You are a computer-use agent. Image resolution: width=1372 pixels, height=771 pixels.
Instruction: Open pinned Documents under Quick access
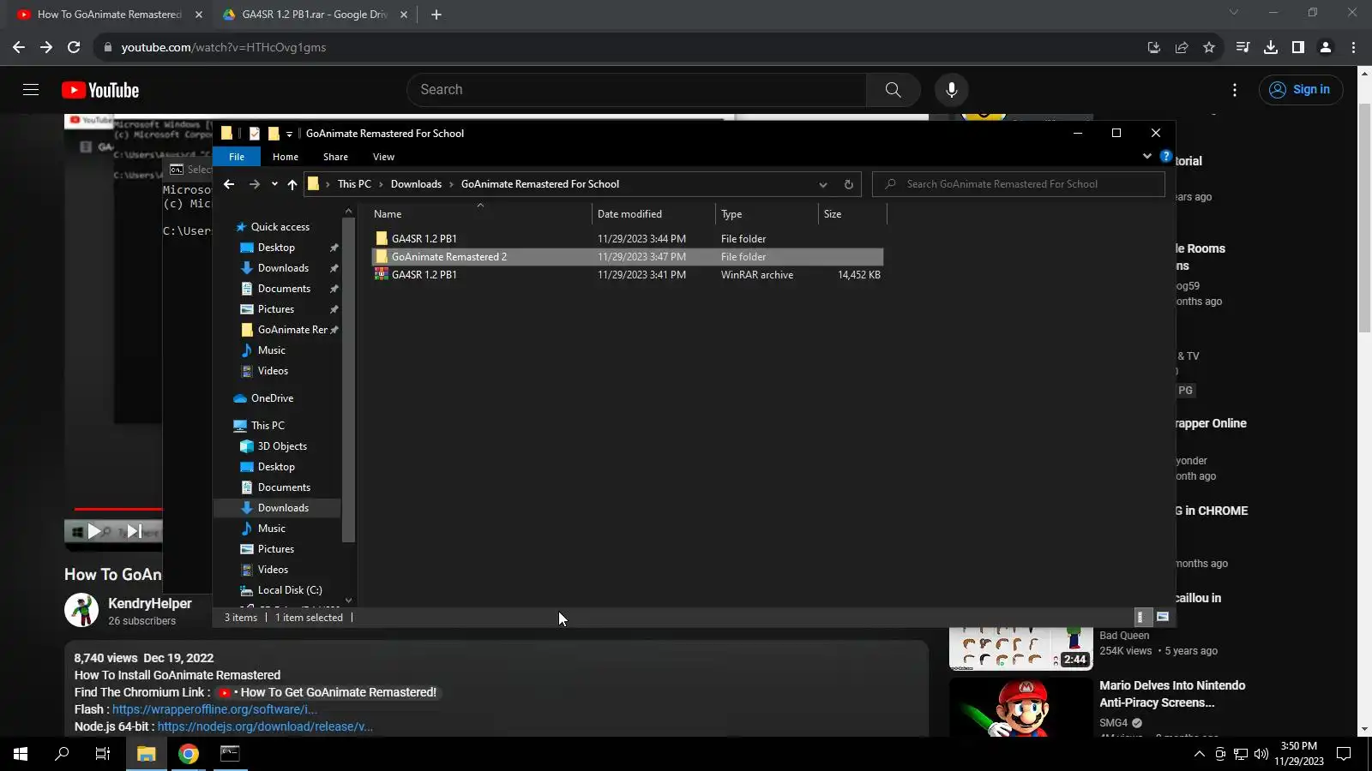(284, 289)
